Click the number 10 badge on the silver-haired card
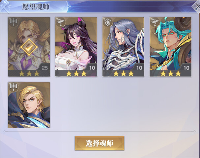This screenshot has height=158, width=200. click(x=139, y=68)
